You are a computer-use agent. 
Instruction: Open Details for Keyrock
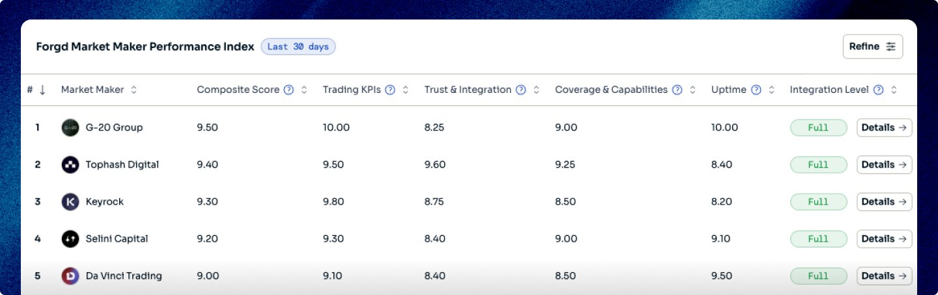tap(884, 202)
